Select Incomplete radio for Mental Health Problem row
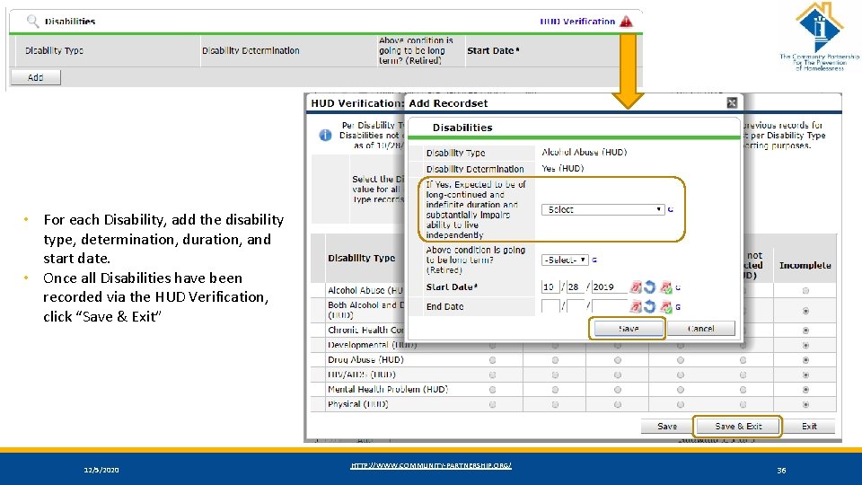The height and width of the screenshot is (485, 862). click(x=805, y=390)
